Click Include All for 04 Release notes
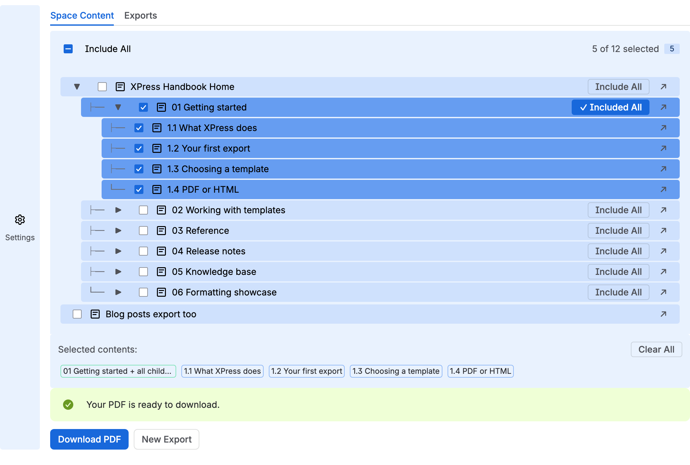Viewport: 690px width, 465px height. point(618,251)
